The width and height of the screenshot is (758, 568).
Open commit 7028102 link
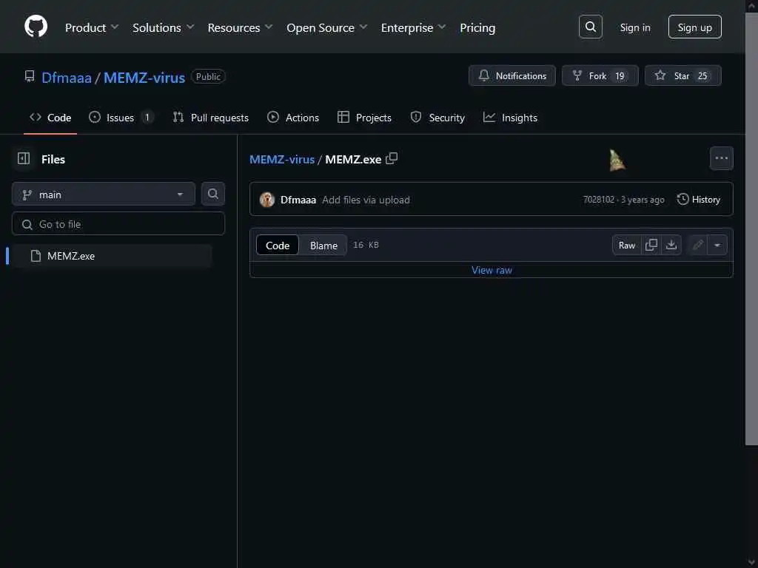[598, 200]
